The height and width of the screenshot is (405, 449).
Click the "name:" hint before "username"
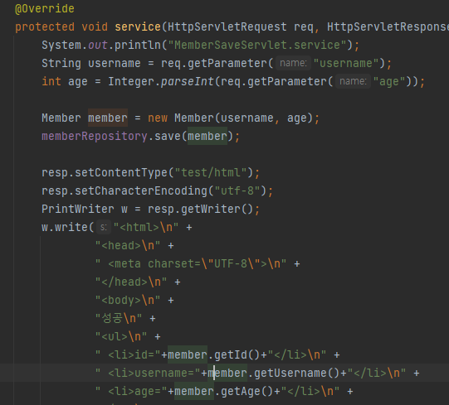pos(293,63)
